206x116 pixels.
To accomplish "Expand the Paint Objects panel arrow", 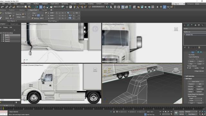I will coord(16,21).
